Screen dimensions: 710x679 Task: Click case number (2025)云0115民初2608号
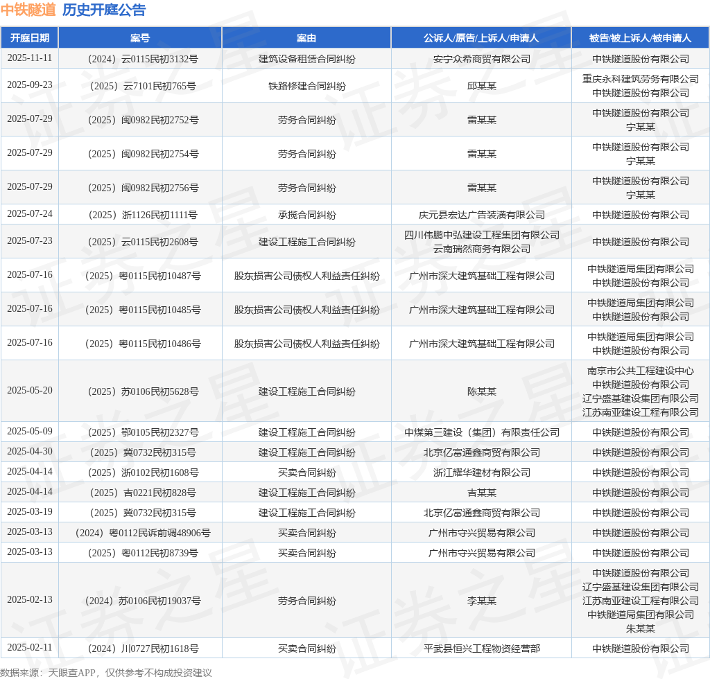coord(143,242)
